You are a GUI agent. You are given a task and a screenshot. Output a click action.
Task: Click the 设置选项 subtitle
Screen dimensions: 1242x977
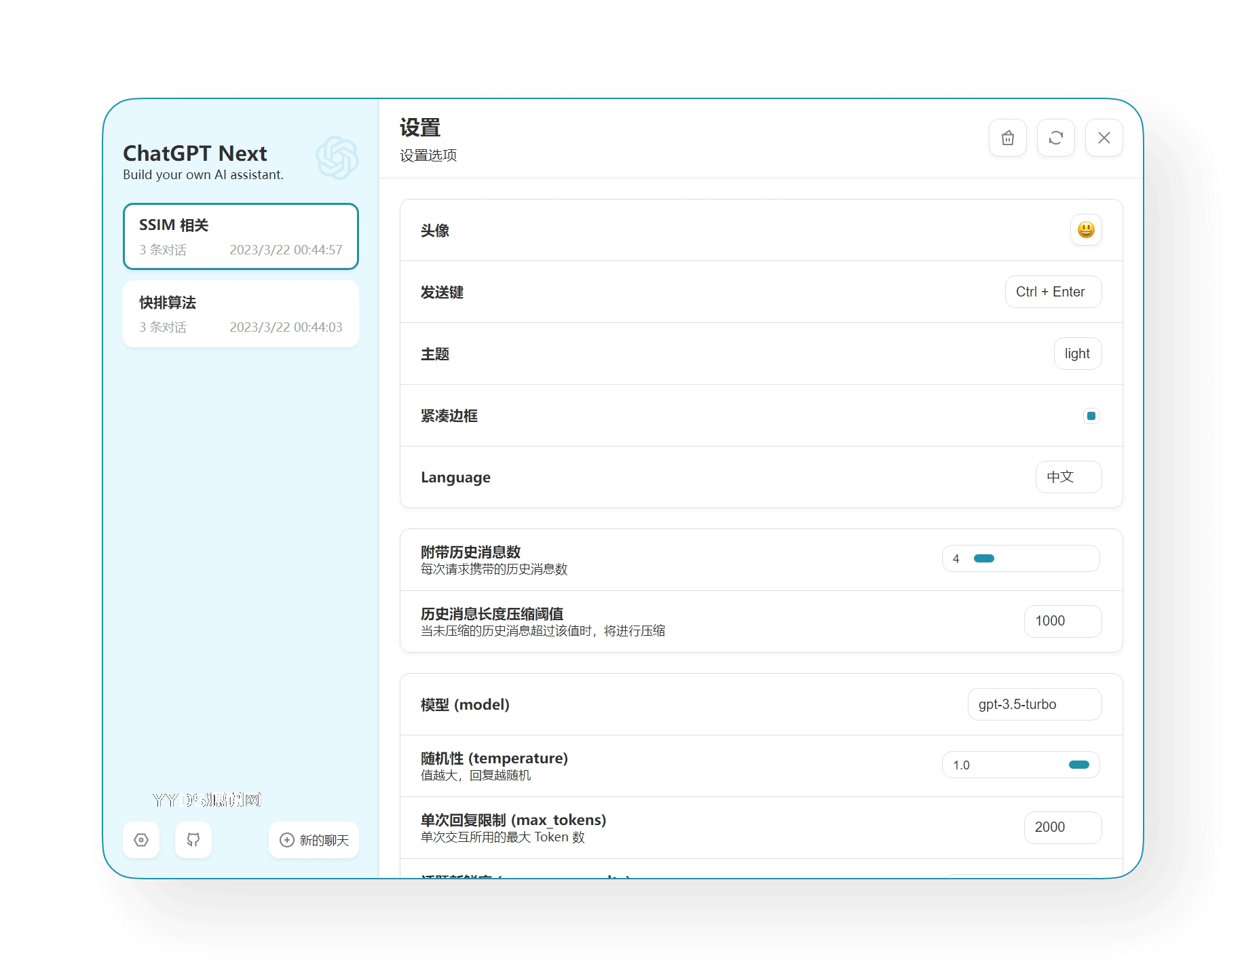pyautogui.click(x=428, y=155)
